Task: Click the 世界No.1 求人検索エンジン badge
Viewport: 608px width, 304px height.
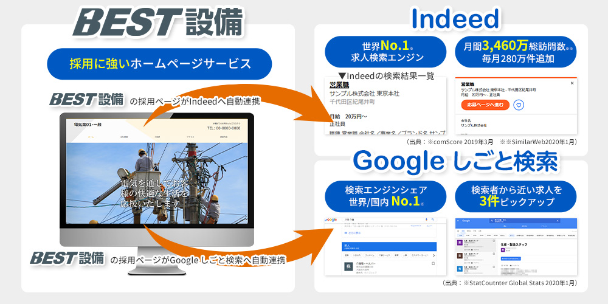Action: (385, 52)
